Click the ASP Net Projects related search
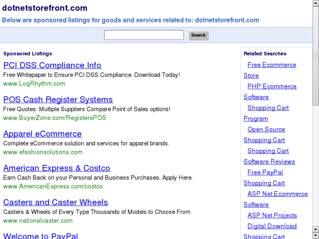 click(x=272, y=215)
